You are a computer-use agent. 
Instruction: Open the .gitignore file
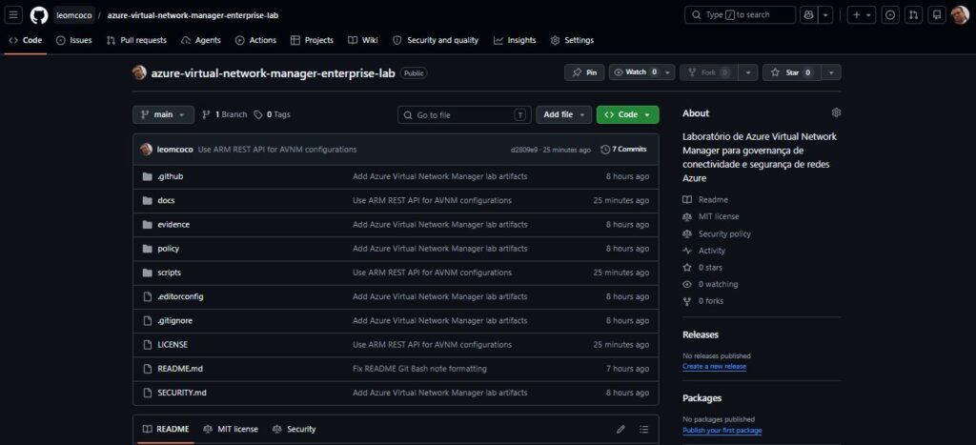[x=174, y=320]
